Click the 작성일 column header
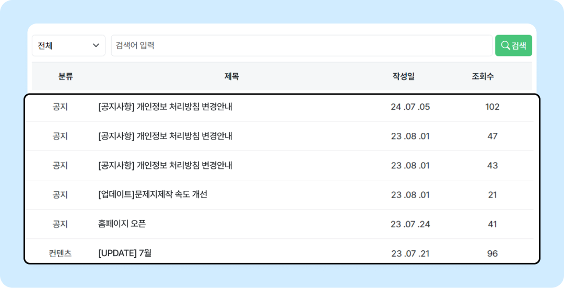Image resolution: width=564 pixels, height=288 pixels. (x=404, y=76)
